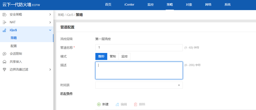This screenshot has height=110, width=256.
Task: Click inside the 描述 text area
Action: 139,70
